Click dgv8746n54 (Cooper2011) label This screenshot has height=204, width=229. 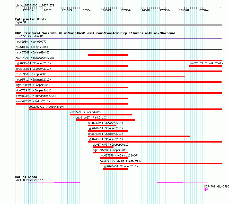(120, 166)
